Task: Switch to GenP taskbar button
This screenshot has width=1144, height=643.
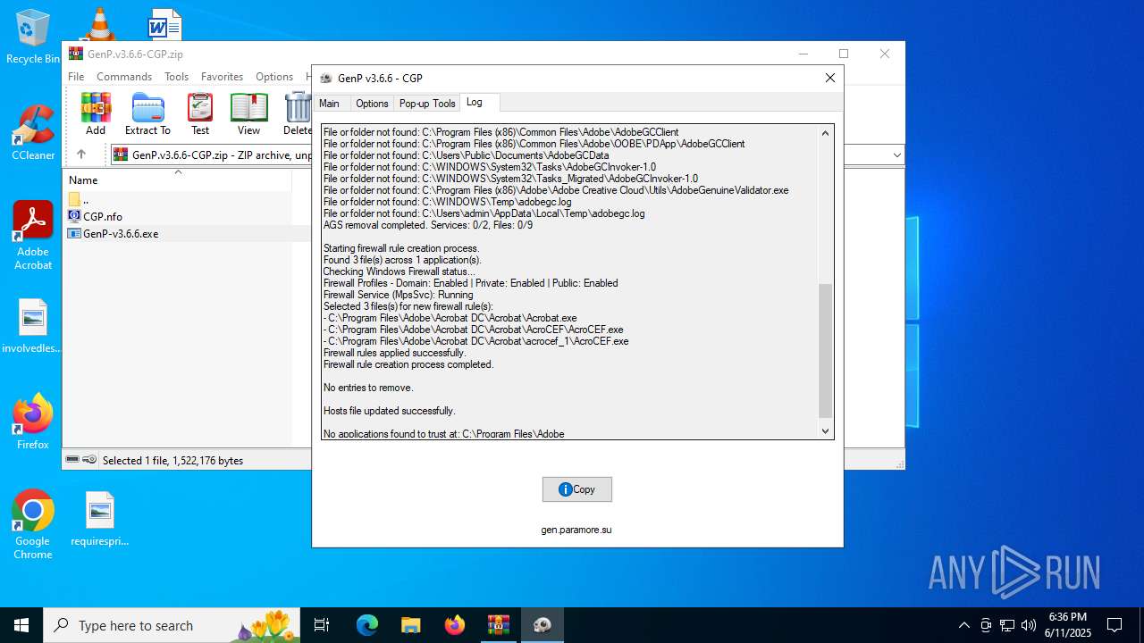Action: coord(543,625)
